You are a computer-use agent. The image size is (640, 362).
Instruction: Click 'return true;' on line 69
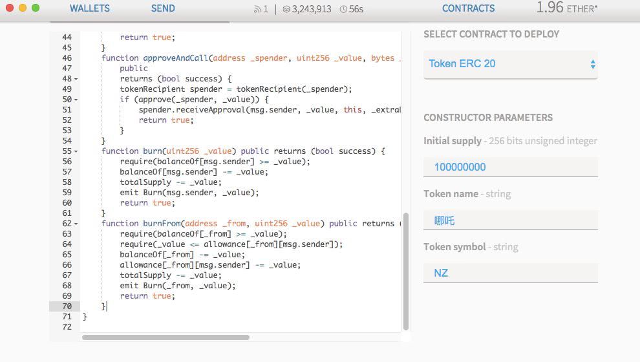(147, 296)
